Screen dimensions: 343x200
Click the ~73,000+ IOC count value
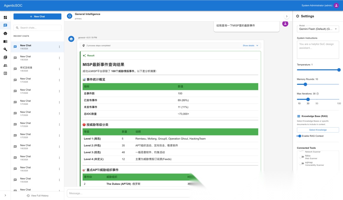click(183, 114)
